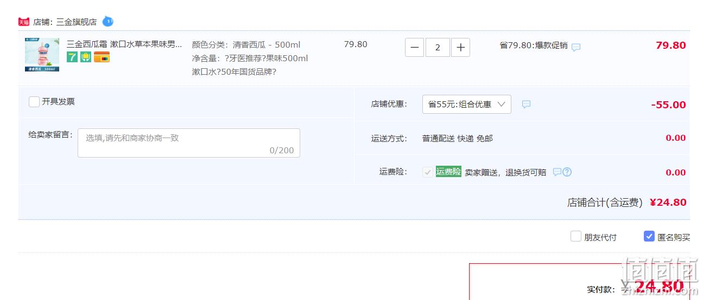Image resolution: width=703 pixels, height=300 pixels.
Task: Open the mouthwash product thumbnail image
Action: point(42,55)
